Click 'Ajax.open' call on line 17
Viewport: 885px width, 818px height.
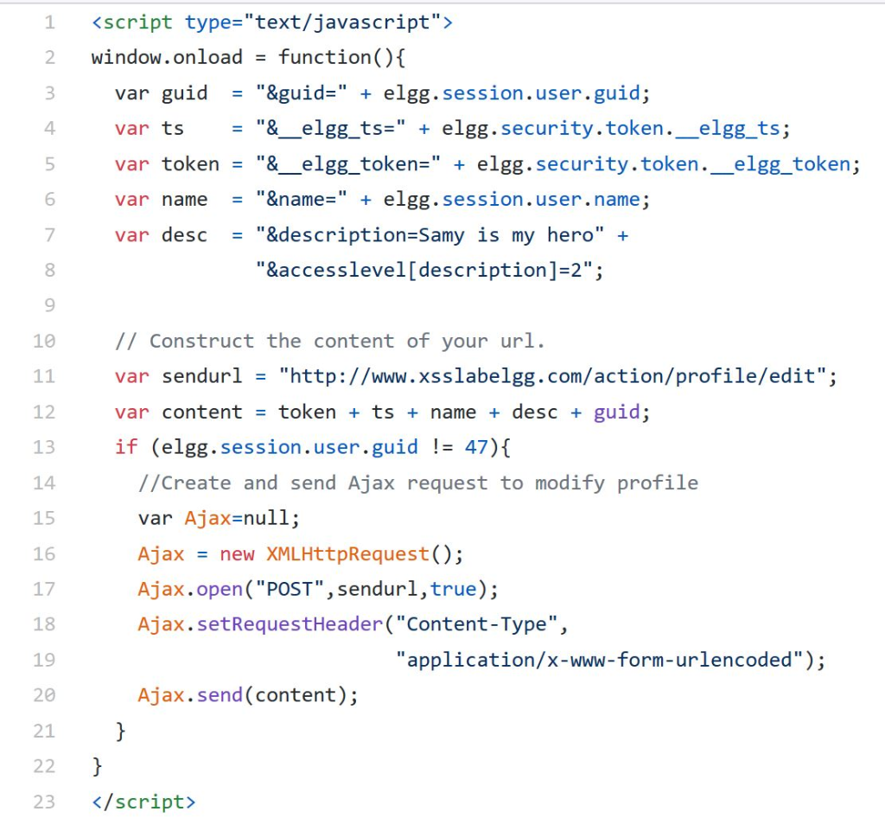click(318, 590)
